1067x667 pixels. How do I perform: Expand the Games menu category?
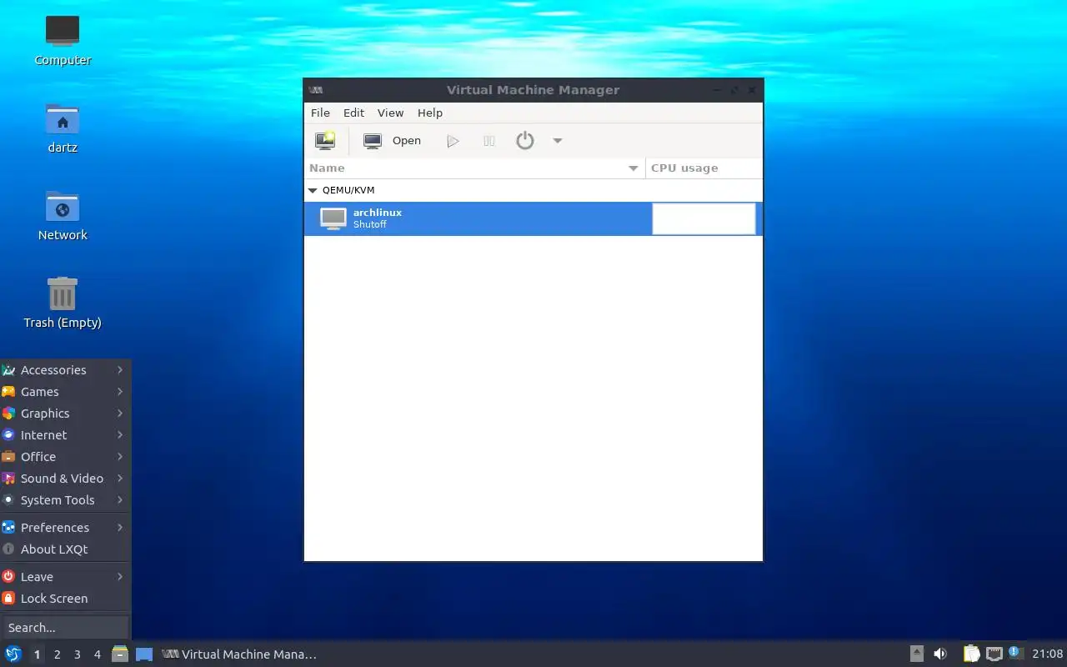point(64,392)
